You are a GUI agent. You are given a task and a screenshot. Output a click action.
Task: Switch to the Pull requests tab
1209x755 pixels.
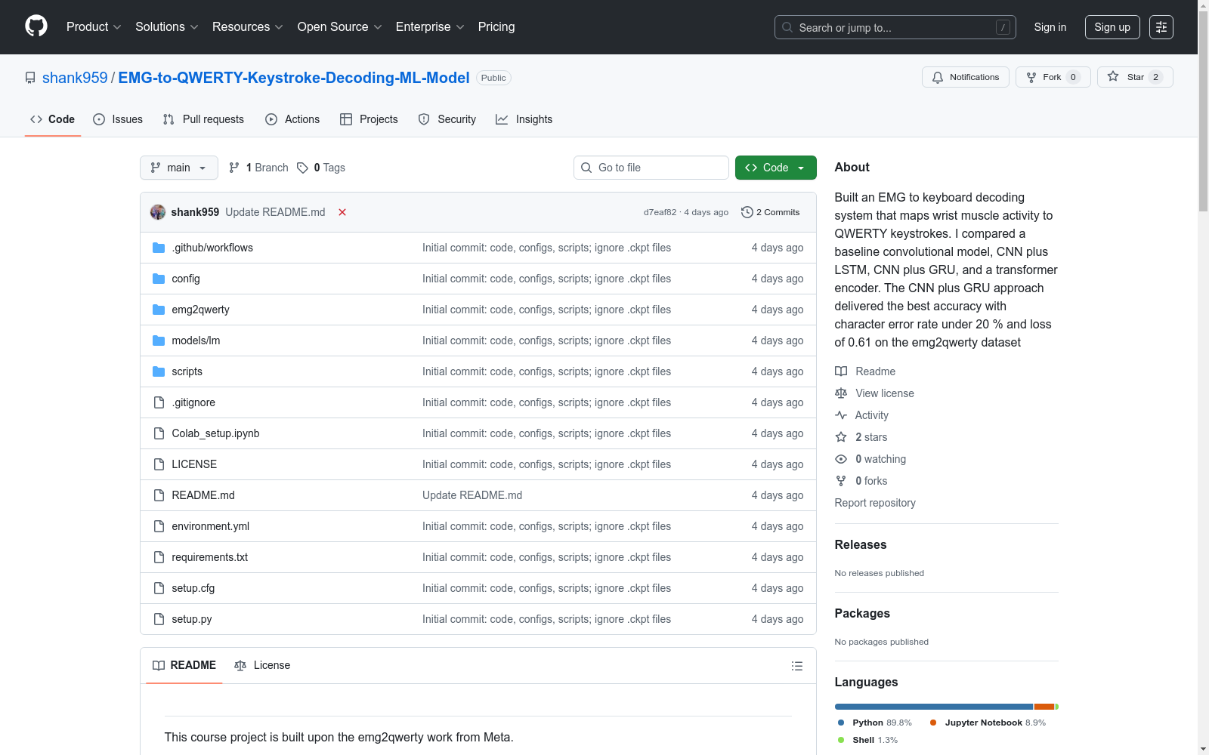(203, 119)
